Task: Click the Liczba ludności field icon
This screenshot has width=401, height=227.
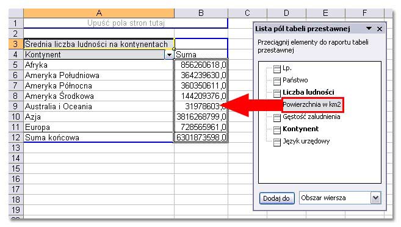Action: pyautogui.click(x=276, y=93)
